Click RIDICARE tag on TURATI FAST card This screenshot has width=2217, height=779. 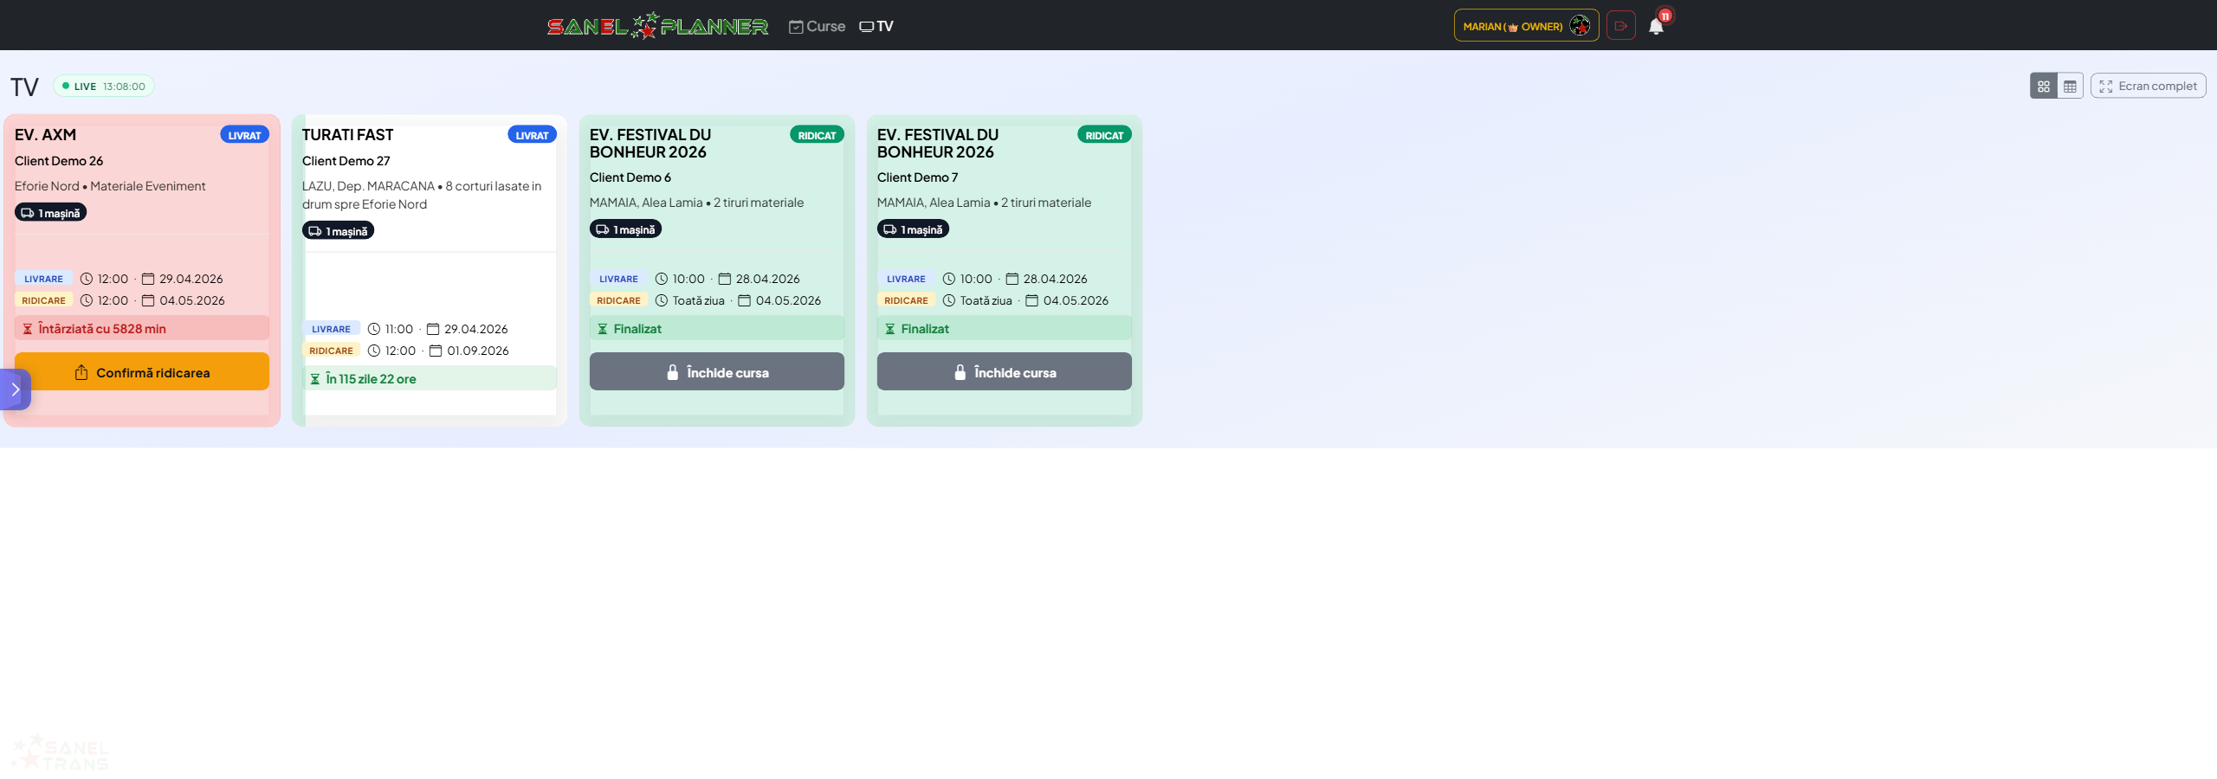[331, 351]
